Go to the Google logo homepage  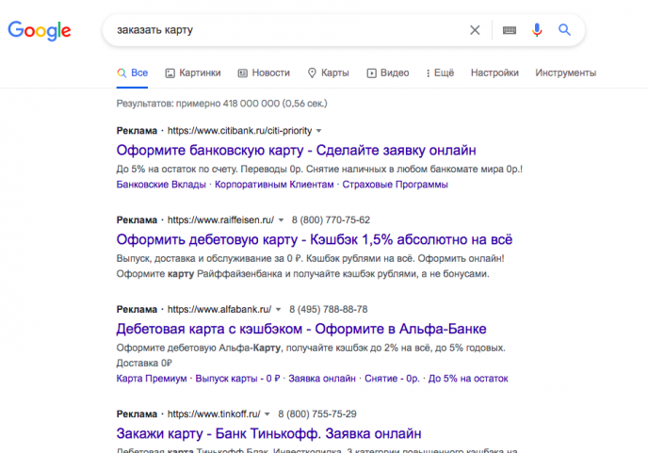40,30
